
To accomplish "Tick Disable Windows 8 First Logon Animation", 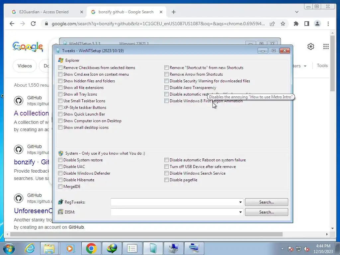I will (x=166, y=101).
